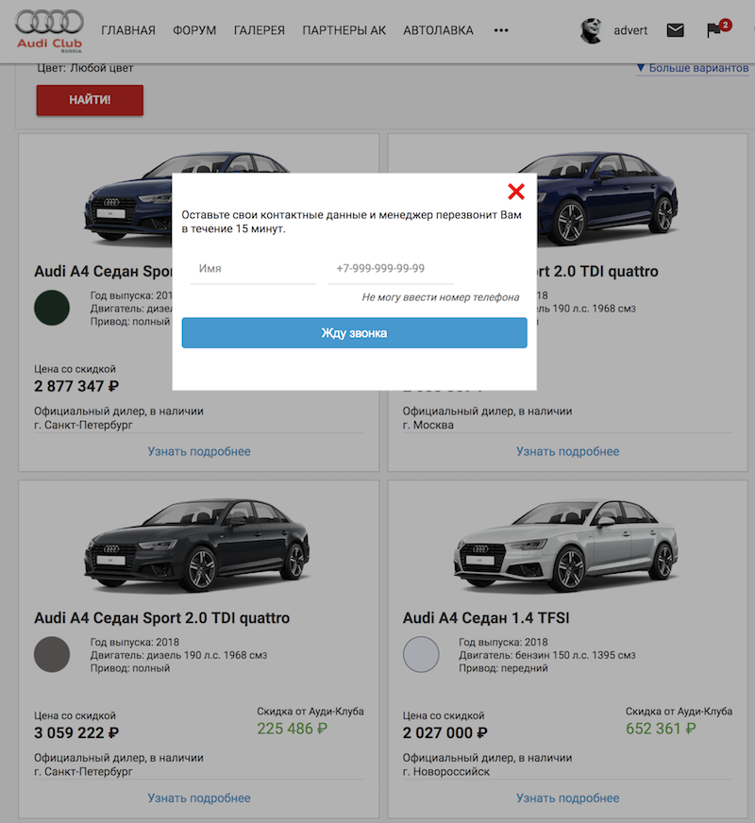The height and width of the screenshot is (823, 755).
Task: Click the НАЙТИ! search button
Action: (x=90, y=100)
